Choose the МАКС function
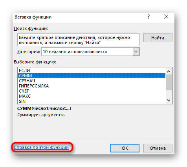The height and width of the screenshot is (167, 187). coord(92,96)
